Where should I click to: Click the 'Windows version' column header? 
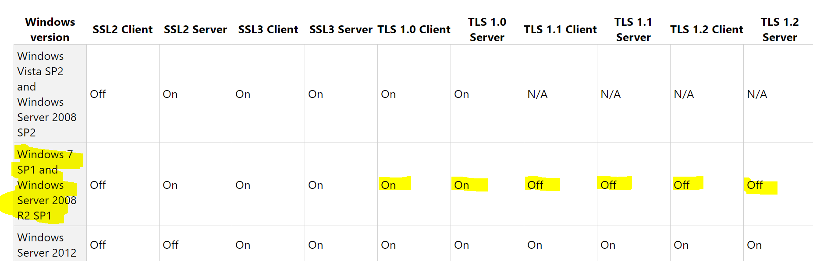point(50,29)
